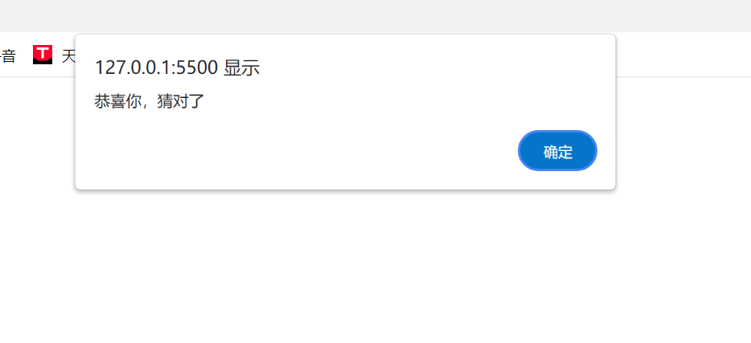Click empty bookmarks bar right of dialog
This screenshot has height=343, width=751.
[683, 55]
